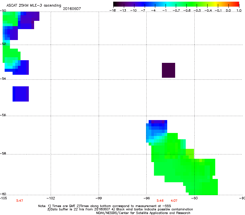Viewport: 245px width, 215px height.
Task: Click the title 'ASCAT 25KM MLE-3 ascending'
Action: coord(34,6)
